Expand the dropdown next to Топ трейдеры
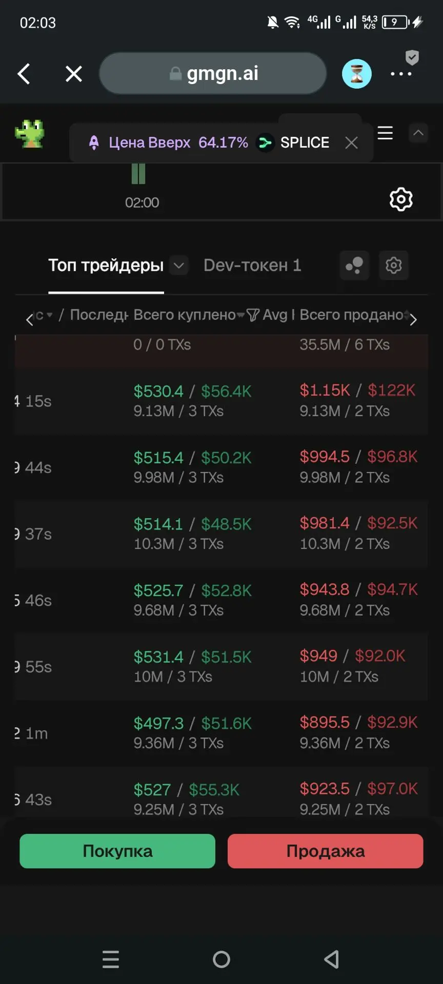443x984 pixels. [x=179, y=265]
